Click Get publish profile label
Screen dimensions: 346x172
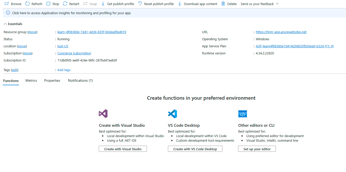click(x=121, y=4)
